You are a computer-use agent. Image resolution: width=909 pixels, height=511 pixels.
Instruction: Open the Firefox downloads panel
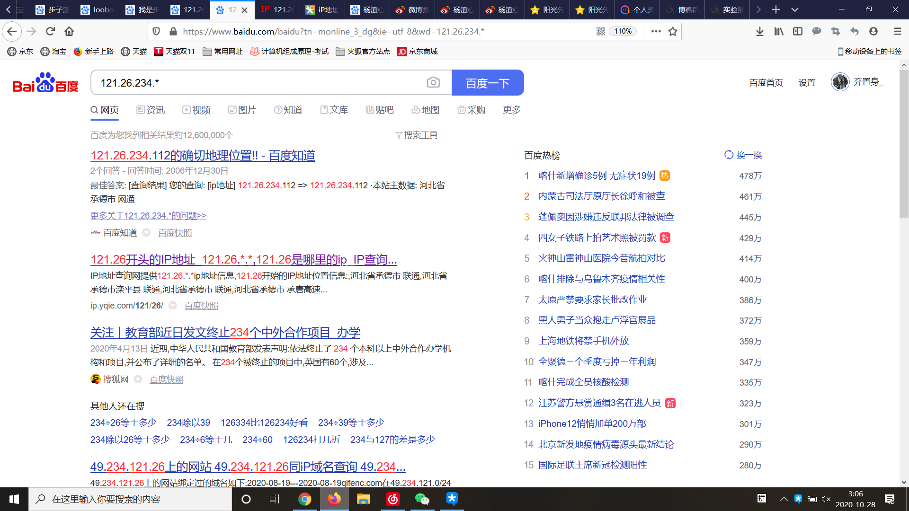pyautogui.click(x=759, y=31)
